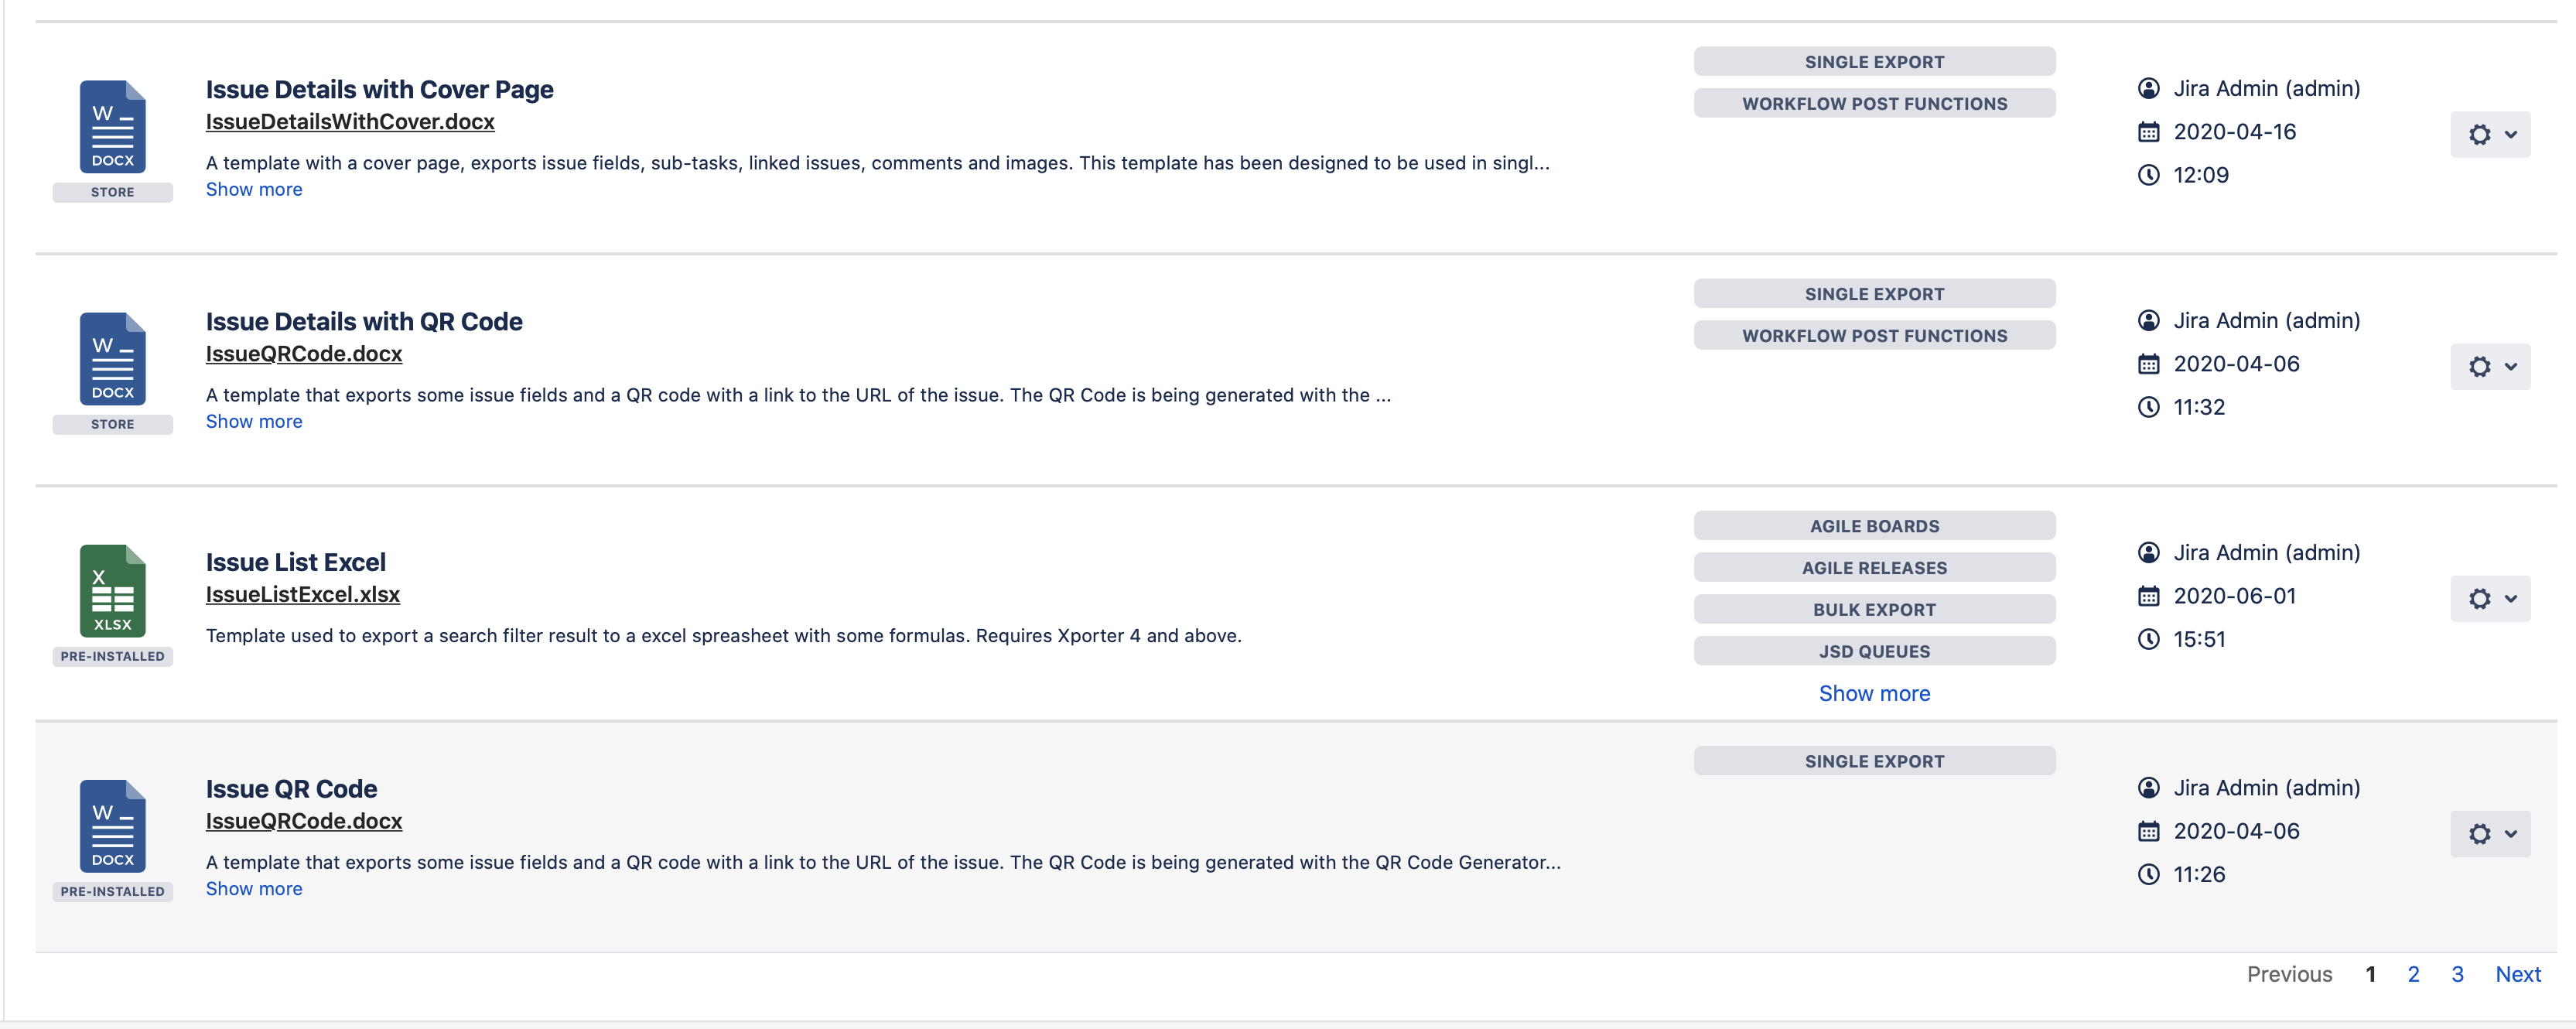
Task: Click the DOCX icon for Issue Details with Cover Page
Action: (112, 127)
